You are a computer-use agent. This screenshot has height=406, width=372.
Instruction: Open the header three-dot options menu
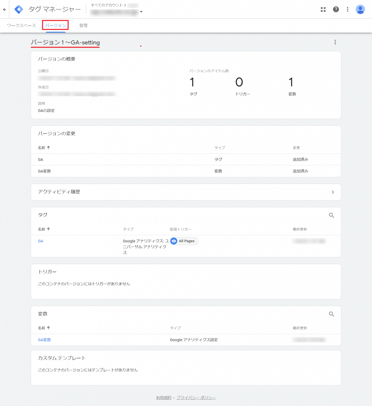tap(347, 10)
